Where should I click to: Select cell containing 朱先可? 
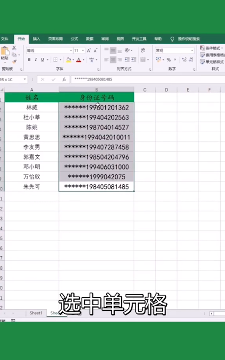pos(32,187)
